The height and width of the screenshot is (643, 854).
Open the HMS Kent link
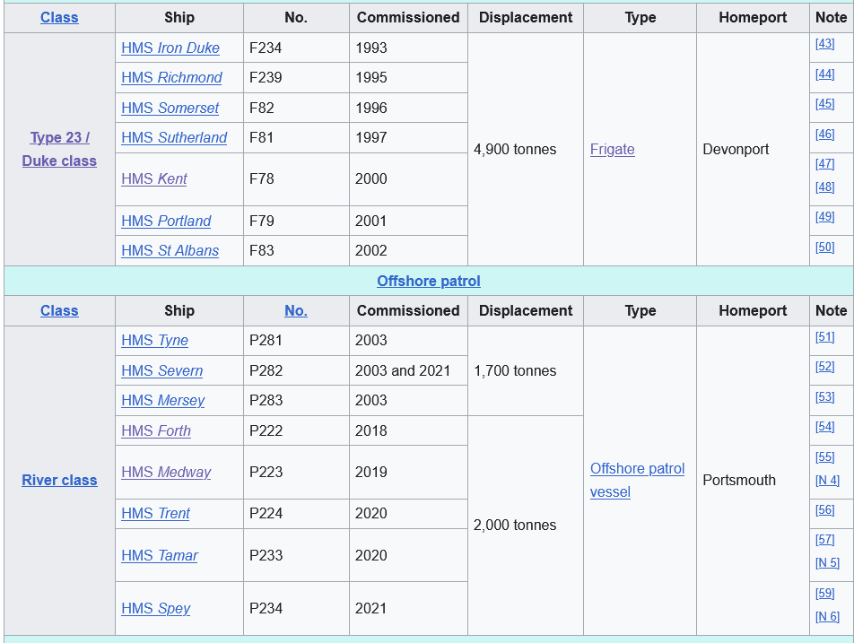pyautogui.click(x=154, y=178)
